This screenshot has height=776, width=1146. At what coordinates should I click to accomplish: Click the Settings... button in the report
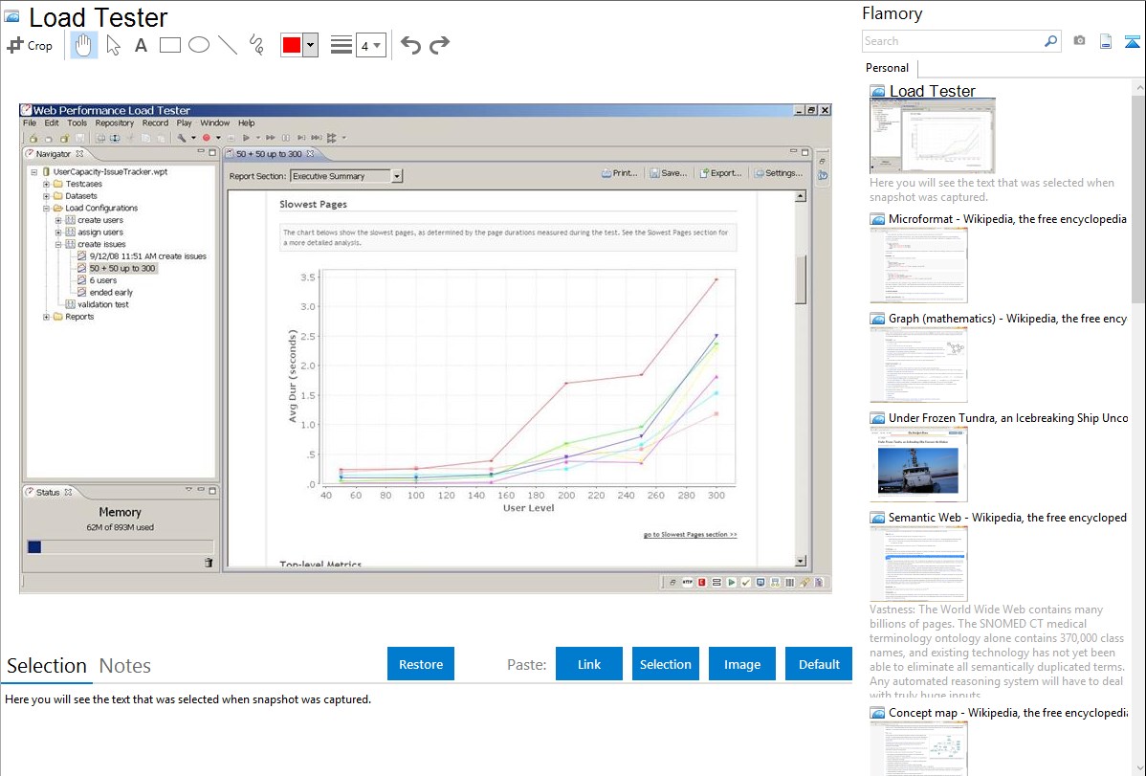(x=779, y=173)
